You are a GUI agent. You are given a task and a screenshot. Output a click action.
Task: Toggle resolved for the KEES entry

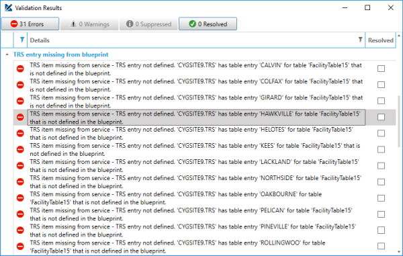381,150
